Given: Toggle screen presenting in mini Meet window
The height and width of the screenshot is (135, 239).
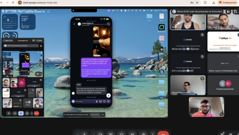Looking at the screenshot, I should point(21,113).
